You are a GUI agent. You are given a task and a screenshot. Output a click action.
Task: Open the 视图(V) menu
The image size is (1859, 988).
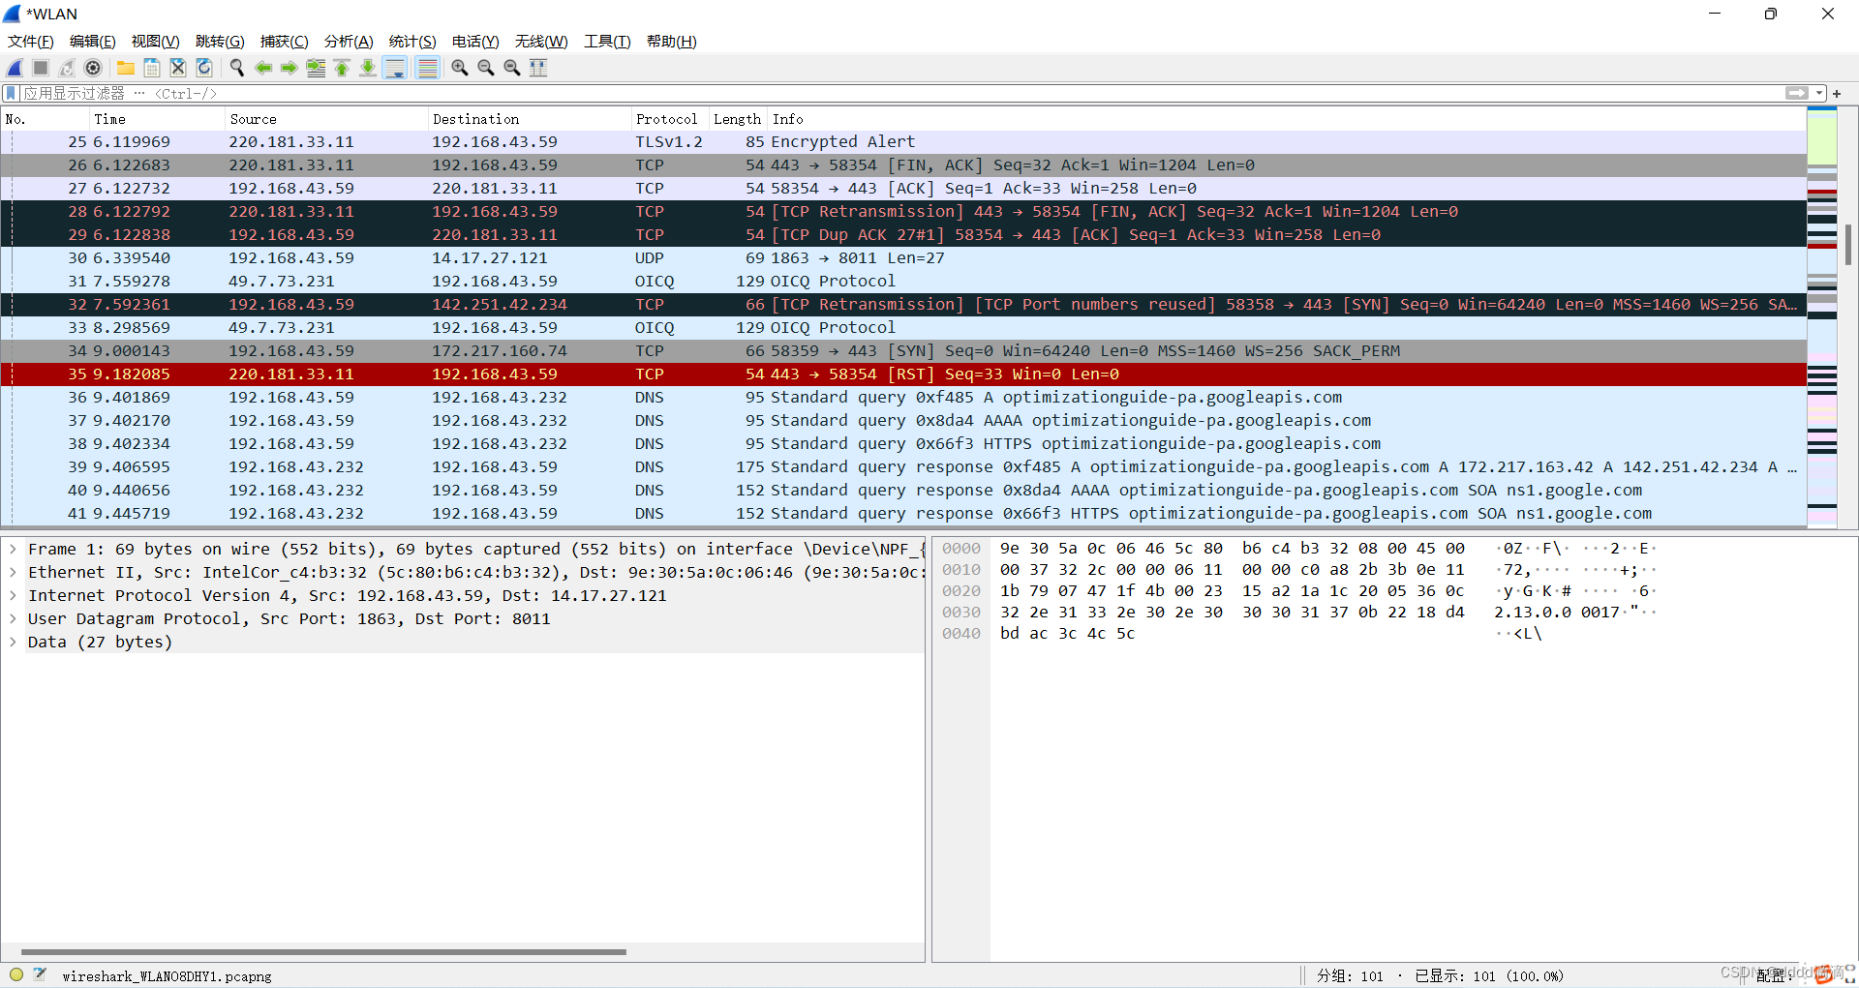click(156, 42)
